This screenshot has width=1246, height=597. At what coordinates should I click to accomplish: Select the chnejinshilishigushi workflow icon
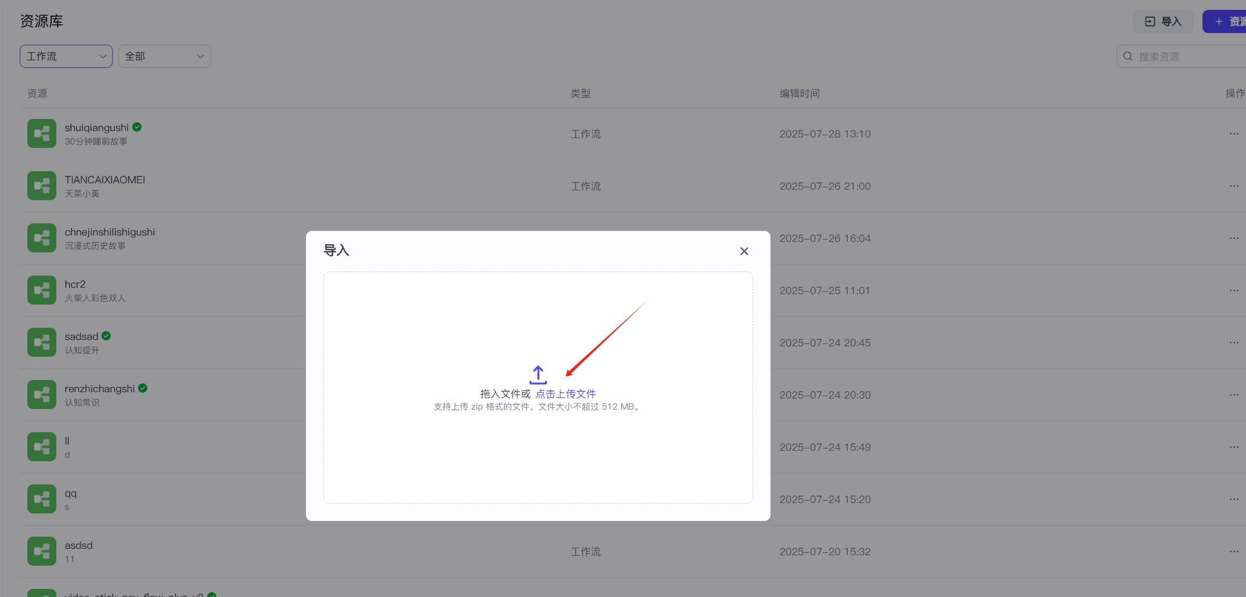[x=42, y=238]
